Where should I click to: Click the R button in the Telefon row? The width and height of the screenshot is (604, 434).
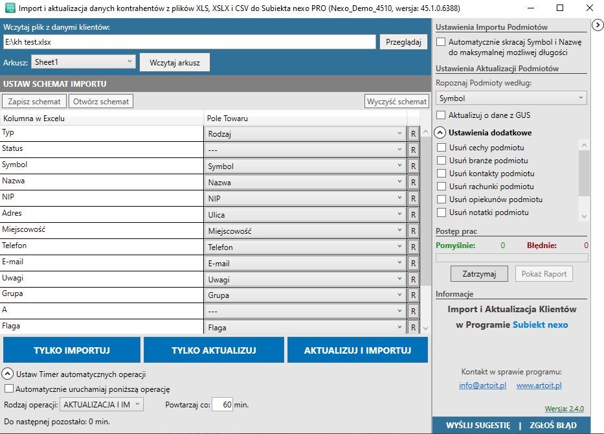pos(413,247)
